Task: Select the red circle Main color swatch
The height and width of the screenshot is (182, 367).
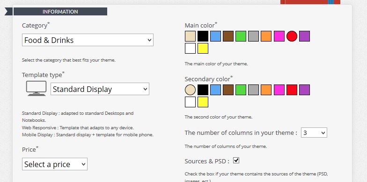Action: point(292,36)
